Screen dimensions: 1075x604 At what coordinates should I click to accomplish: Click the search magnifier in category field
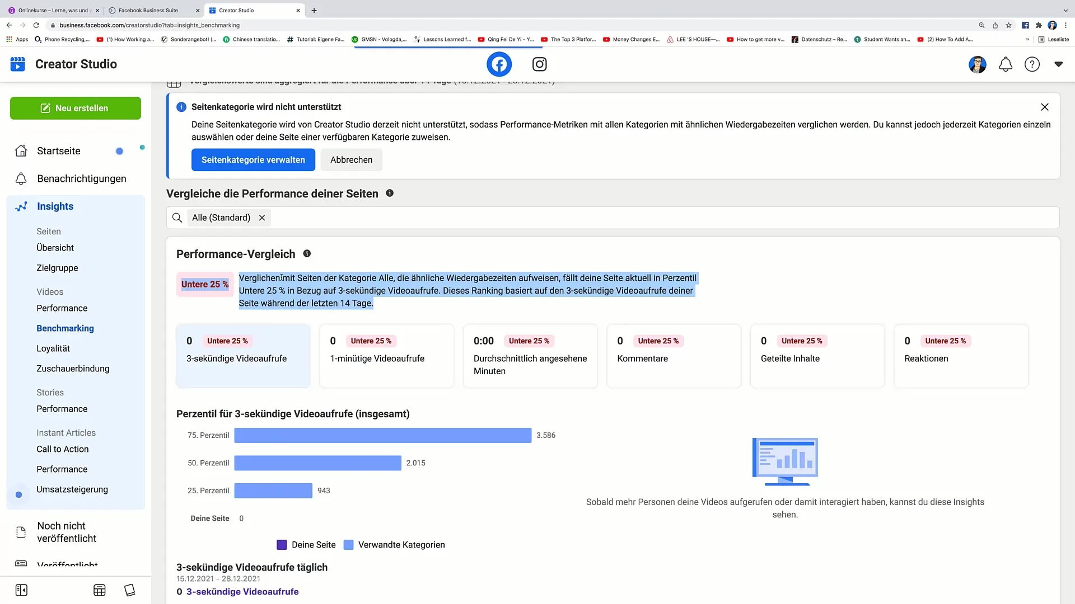coord(177,218)
